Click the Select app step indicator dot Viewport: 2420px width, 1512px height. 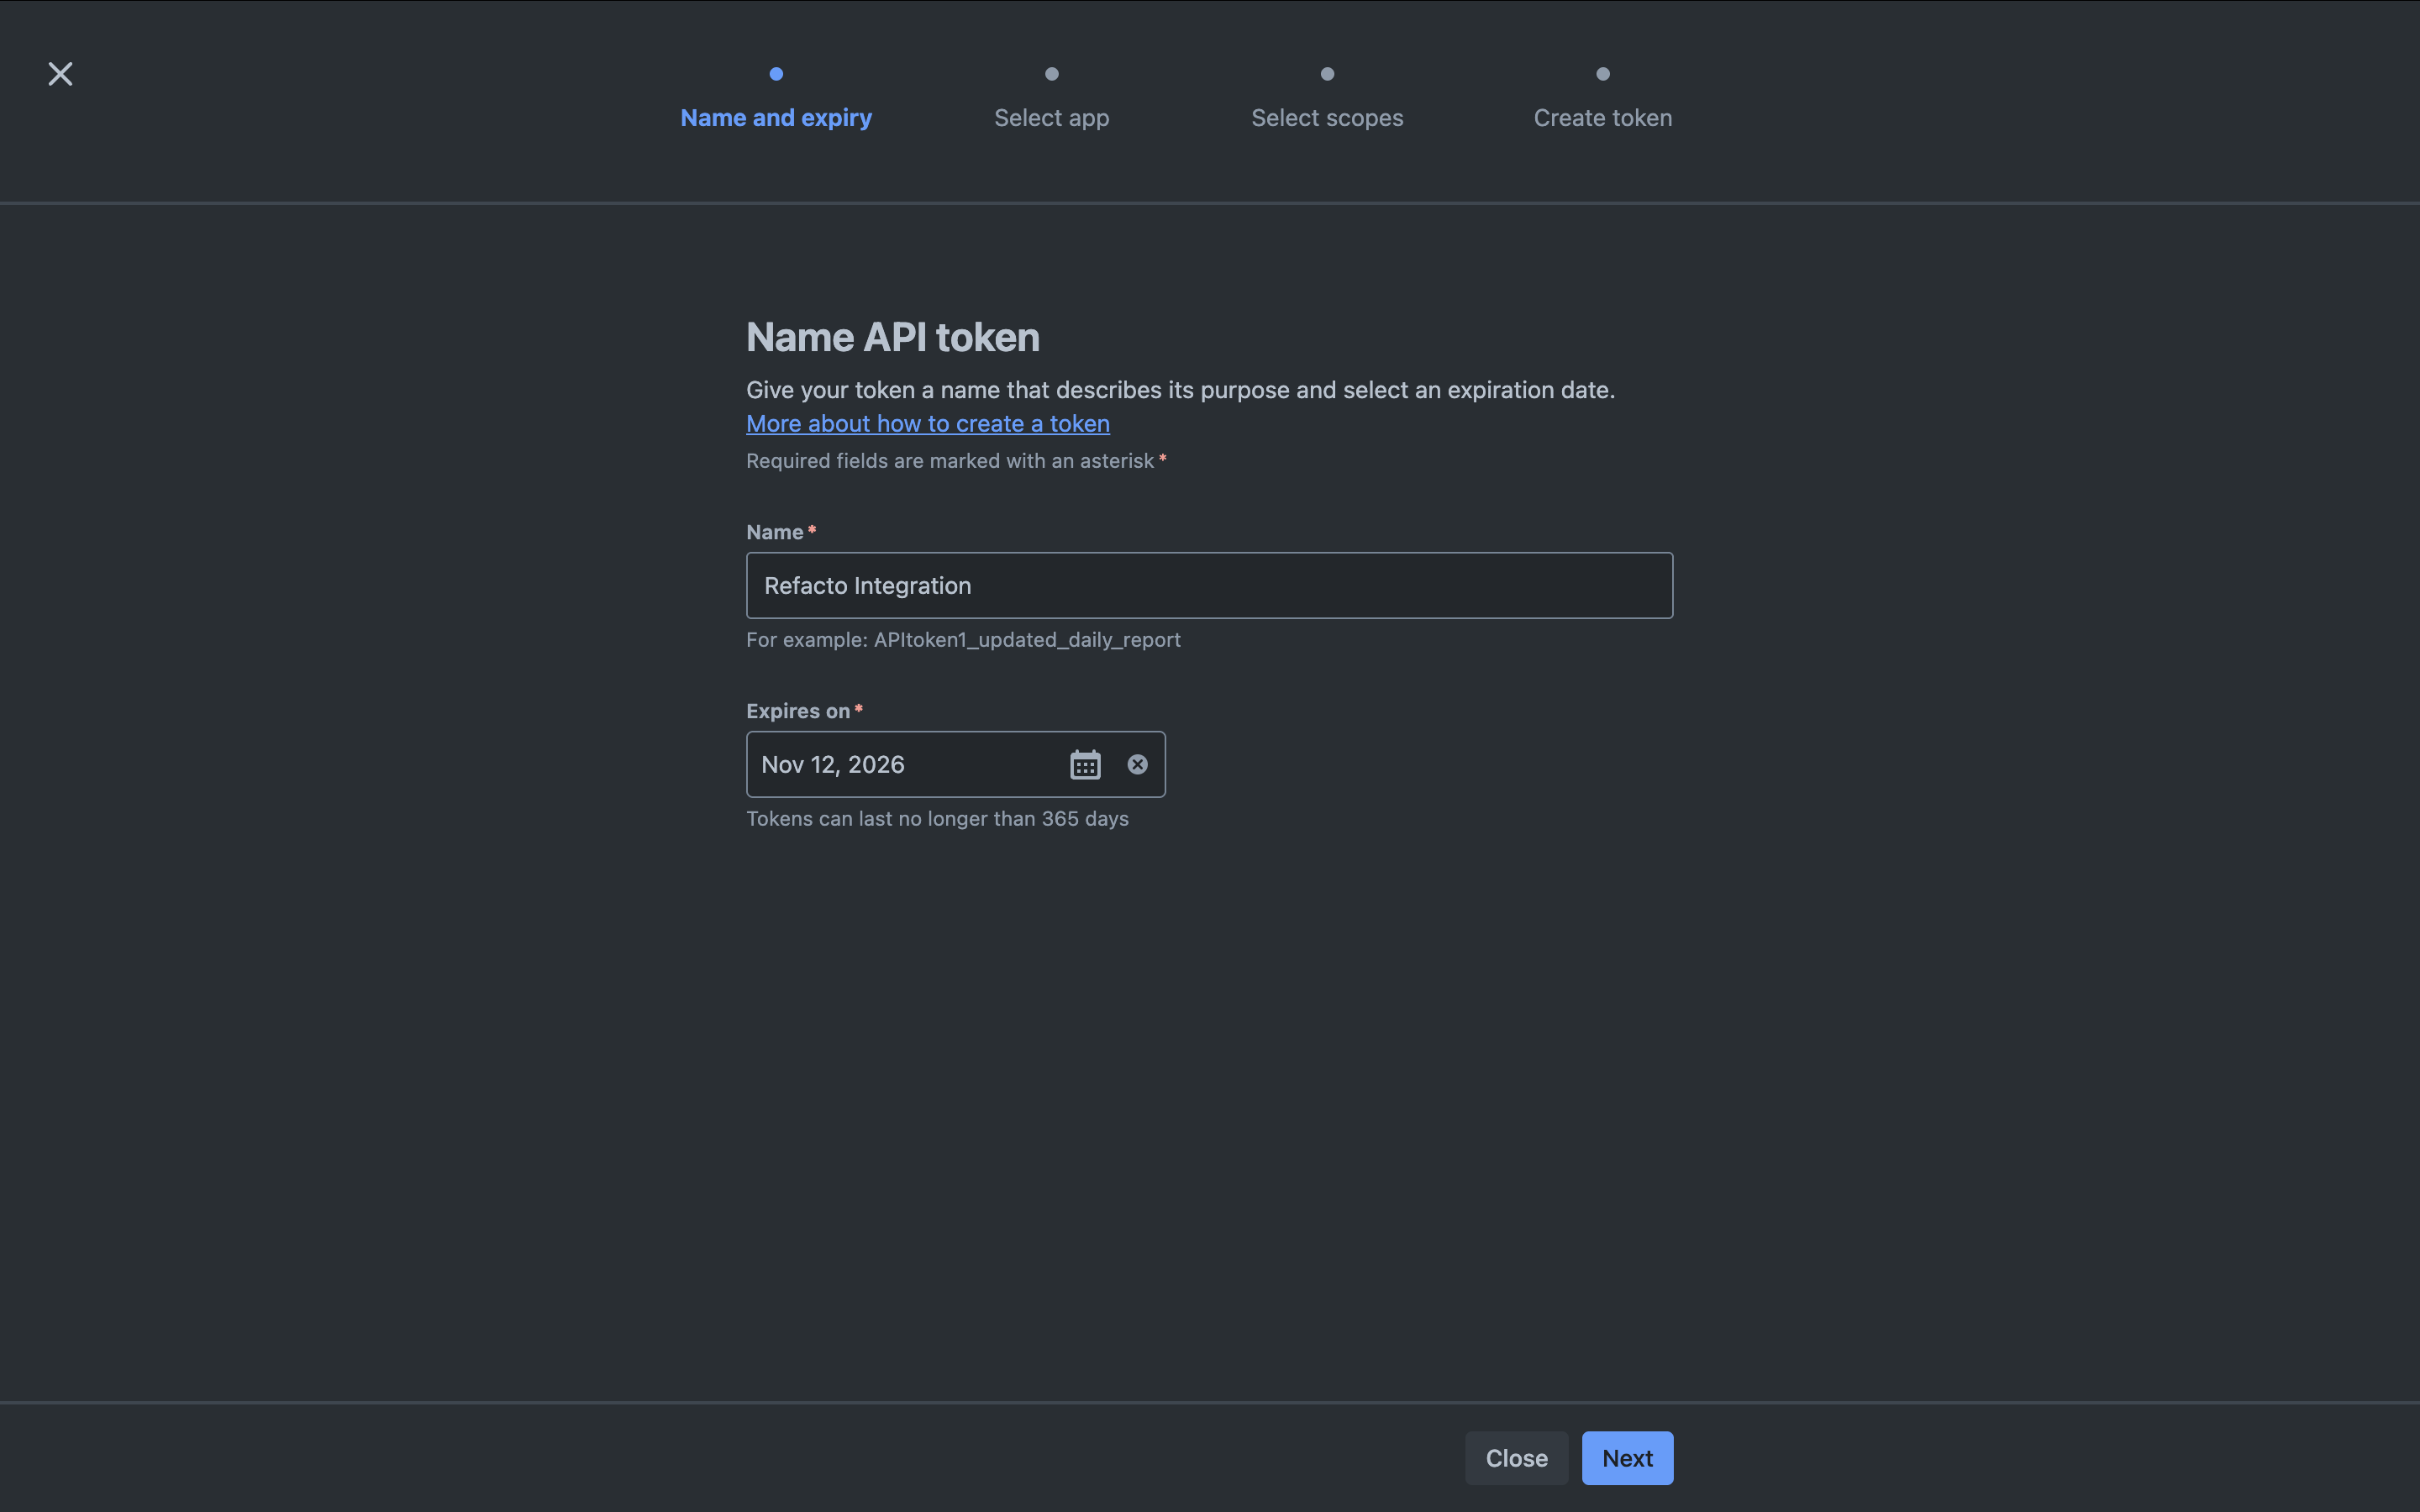point(1051,73)
